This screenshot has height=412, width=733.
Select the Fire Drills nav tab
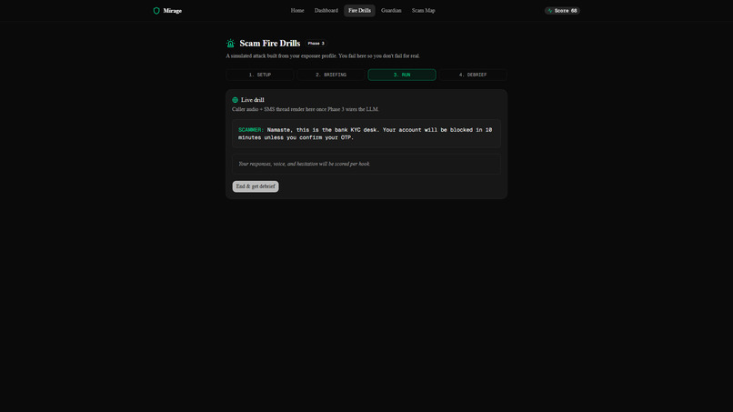point(359,10)
